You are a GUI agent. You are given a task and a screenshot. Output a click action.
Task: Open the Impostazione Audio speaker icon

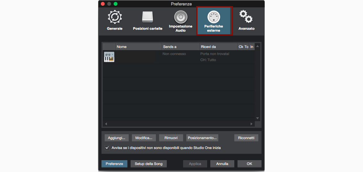click(x=181, y=17)
